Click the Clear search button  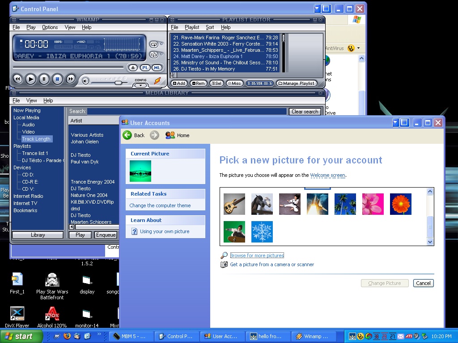[305, 111]
